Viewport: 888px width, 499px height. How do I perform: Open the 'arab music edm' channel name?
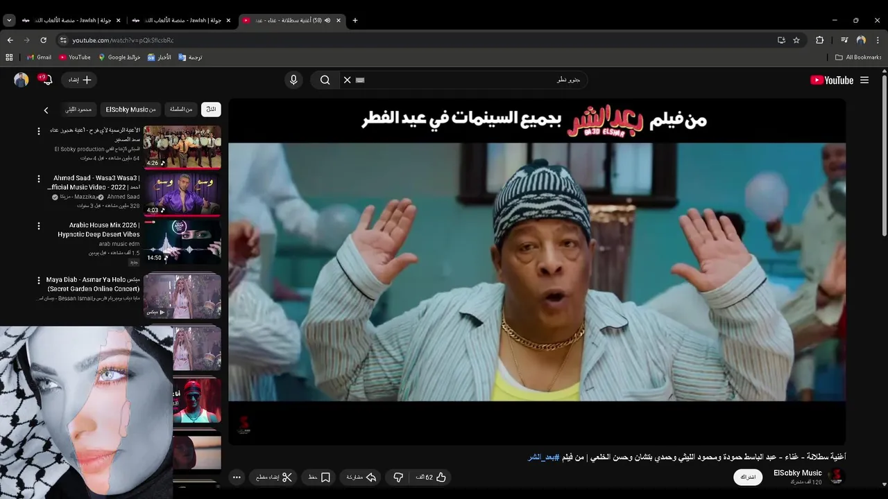(119, 244)
